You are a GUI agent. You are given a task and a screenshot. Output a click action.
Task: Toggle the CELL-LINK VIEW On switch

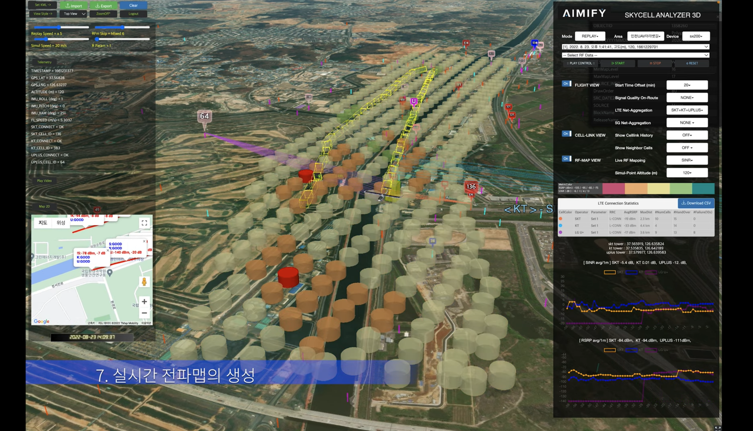point(566,134)
